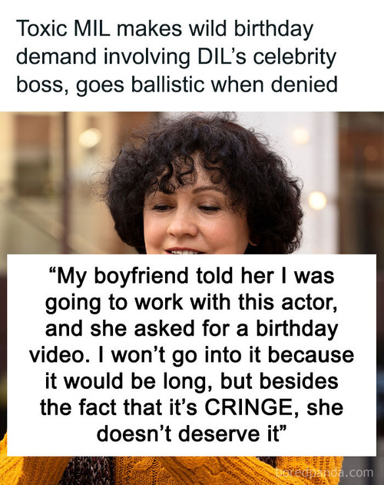Click the quote line "My boyfriend told her I was"

pyautogui.click(x=191, y=276)
